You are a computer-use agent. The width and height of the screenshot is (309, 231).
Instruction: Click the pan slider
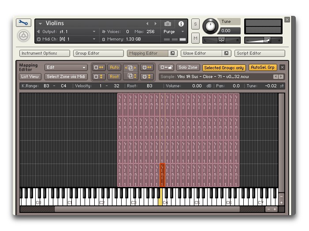(x=222, y=40)
